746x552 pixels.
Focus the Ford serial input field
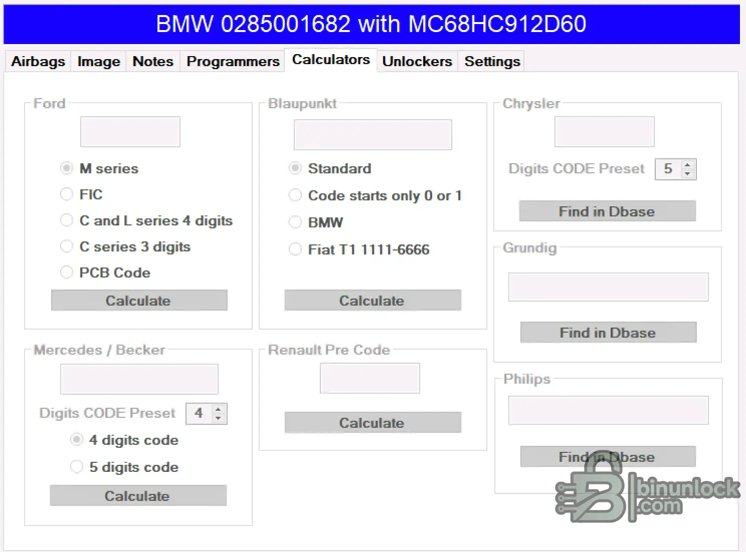click(130, 132)
